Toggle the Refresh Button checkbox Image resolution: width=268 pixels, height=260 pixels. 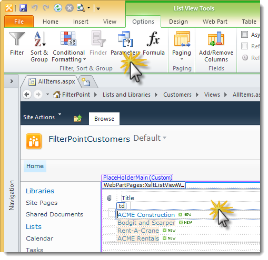click(x=244, y=46)
